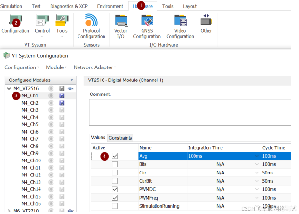The height and width of the screenshot is (214, 299).
Task: Enable the Bits active checkbox
Action: (115, 164)
